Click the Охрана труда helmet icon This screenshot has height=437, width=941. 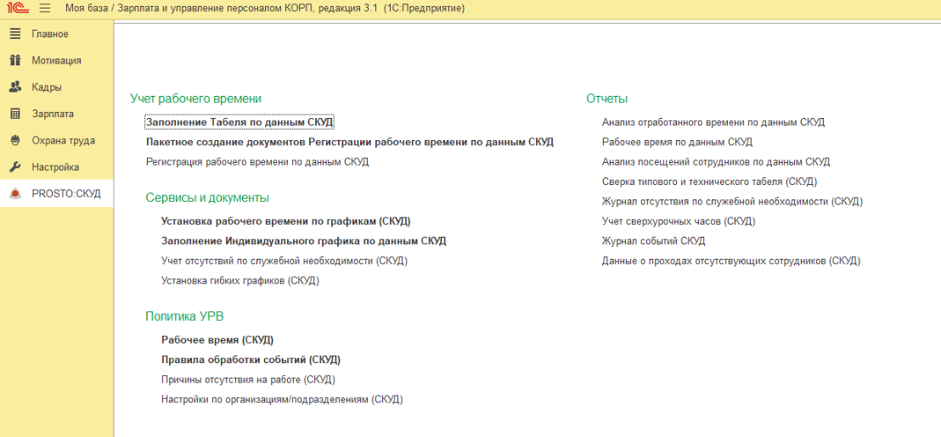[x=14, y=140]
